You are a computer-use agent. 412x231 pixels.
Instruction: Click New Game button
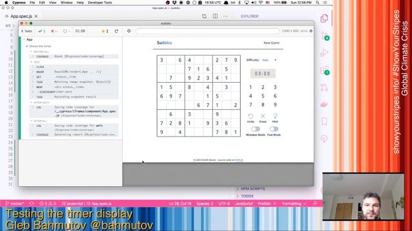[272, 43]
